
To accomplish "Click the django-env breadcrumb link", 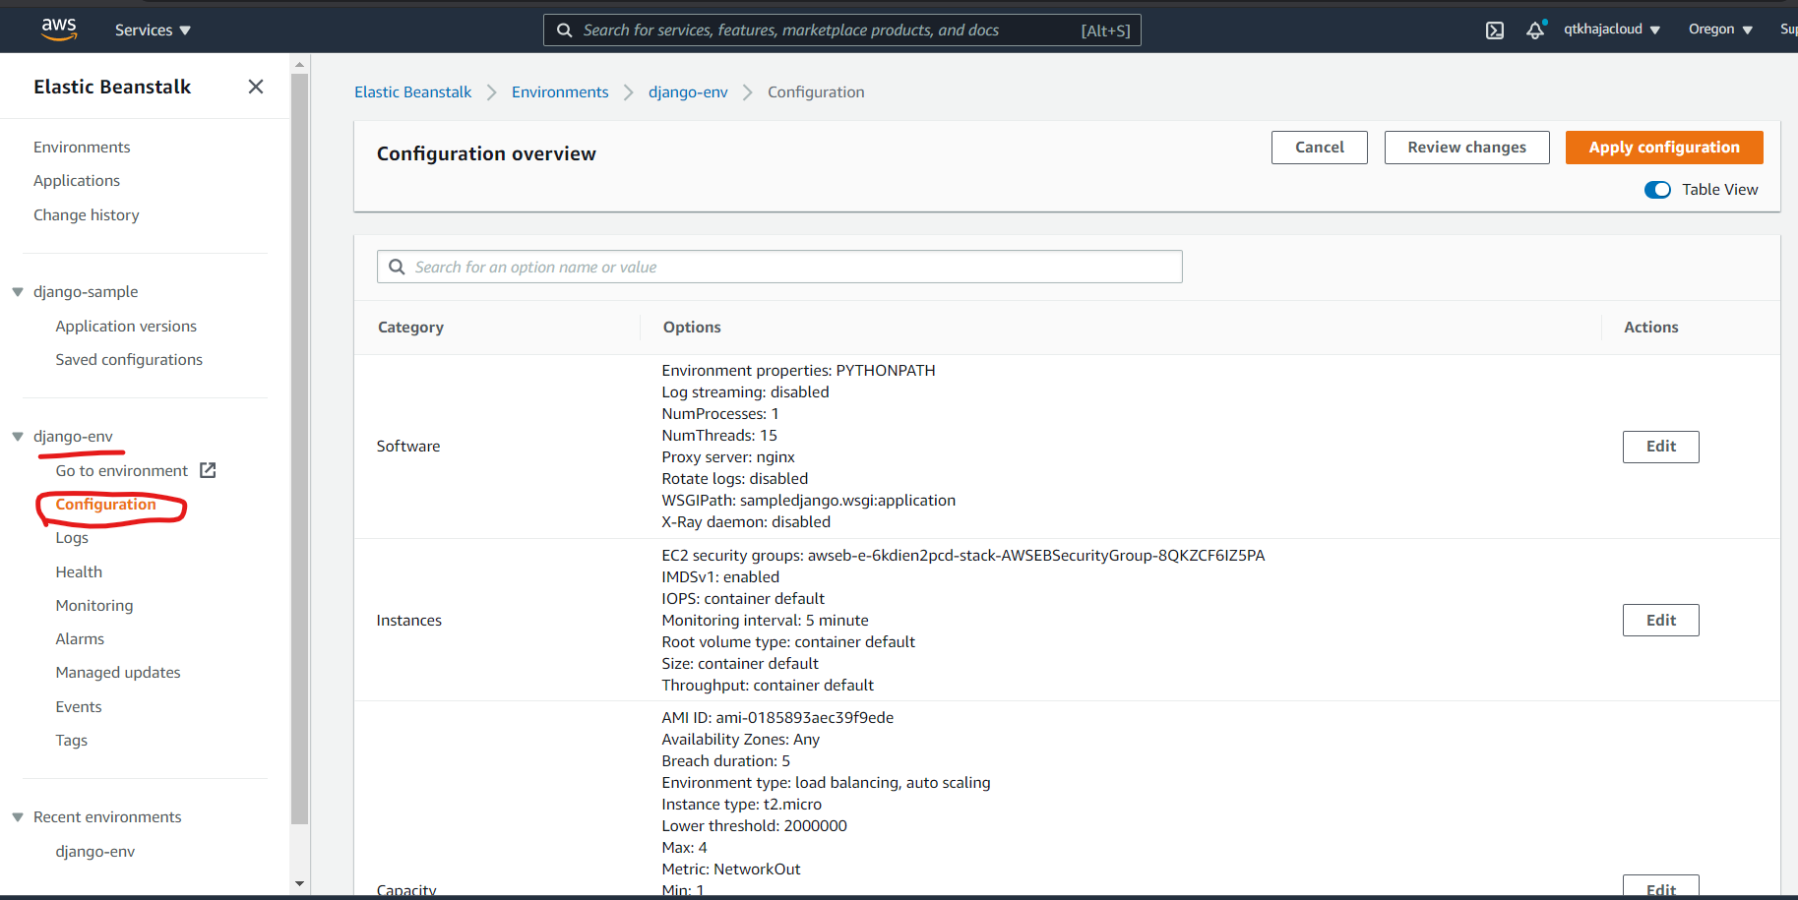I will tap(688, 92).
